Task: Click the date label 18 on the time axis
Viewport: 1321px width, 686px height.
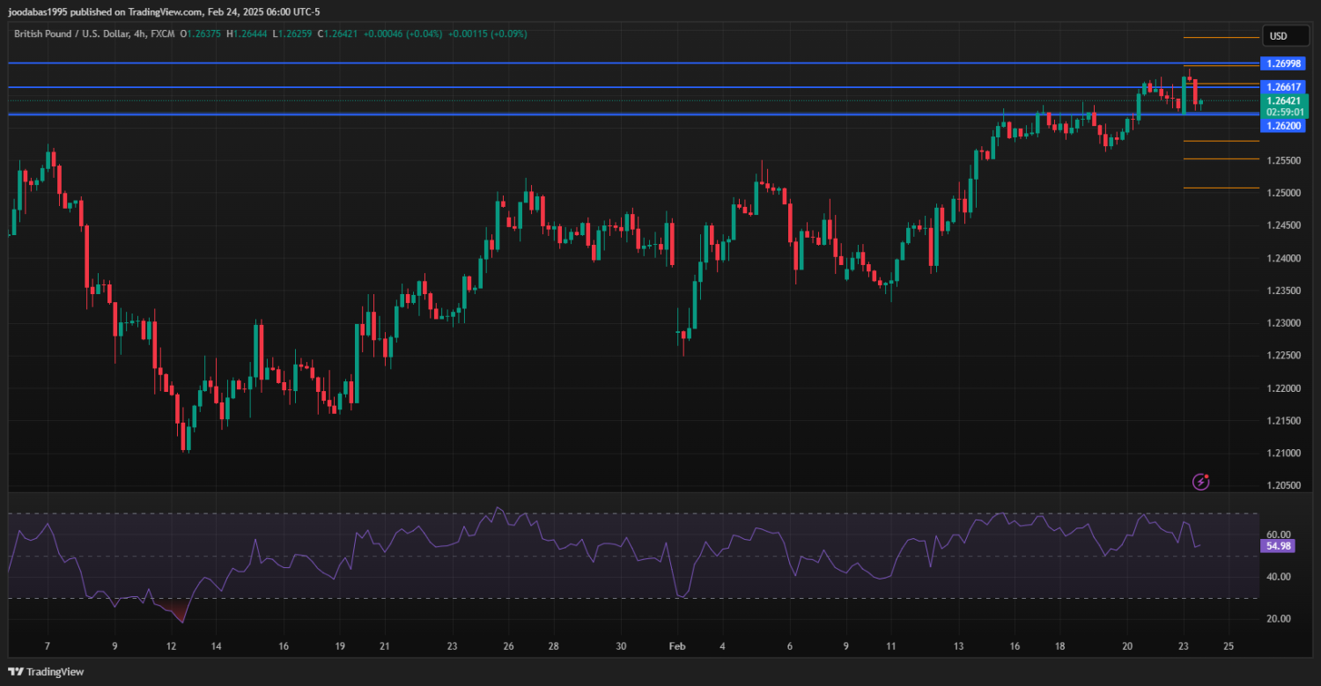Action: 1060,646
